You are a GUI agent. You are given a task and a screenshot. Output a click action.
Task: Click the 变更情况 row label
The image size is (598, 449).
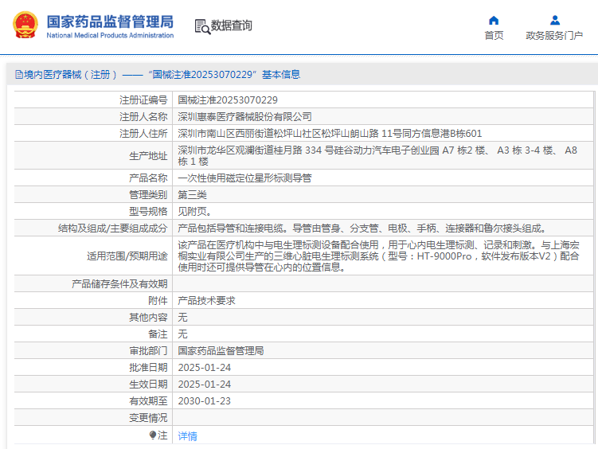[148, 418]
